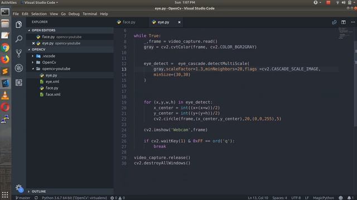Select Python 3.6.7 interpreter in status bar
This screenshot has height=200, width=357.
[74, 198]
